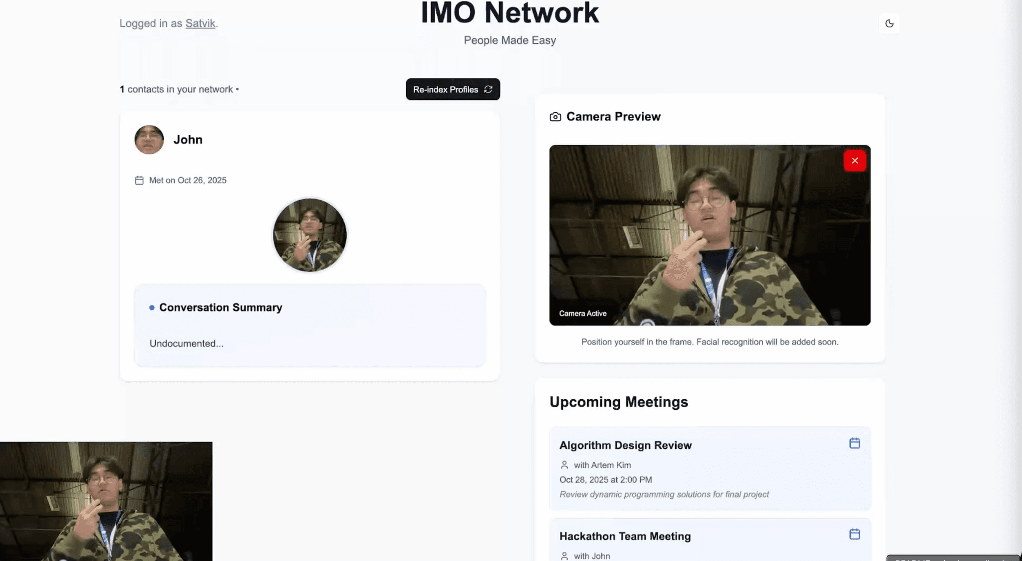The image size is (1022, 561).
Task: Close the camera preview with red X
Action: click(854, 161)
